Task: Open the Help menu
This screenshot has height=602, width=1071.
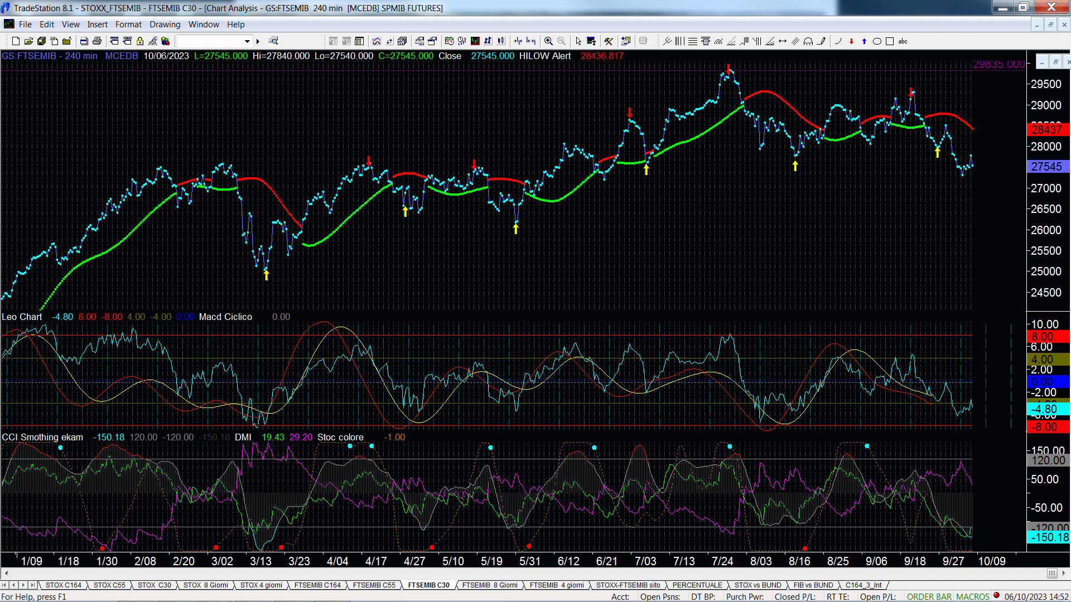Action: click(x=235, y=25)
